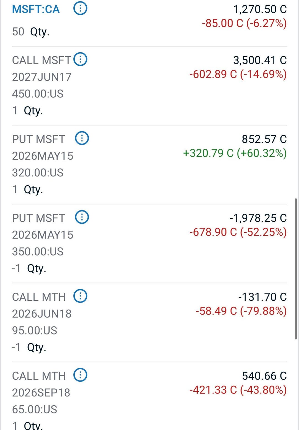Select the 320.00:US strike price line
This screenshot has height=430, width=299.
point(38,173)
